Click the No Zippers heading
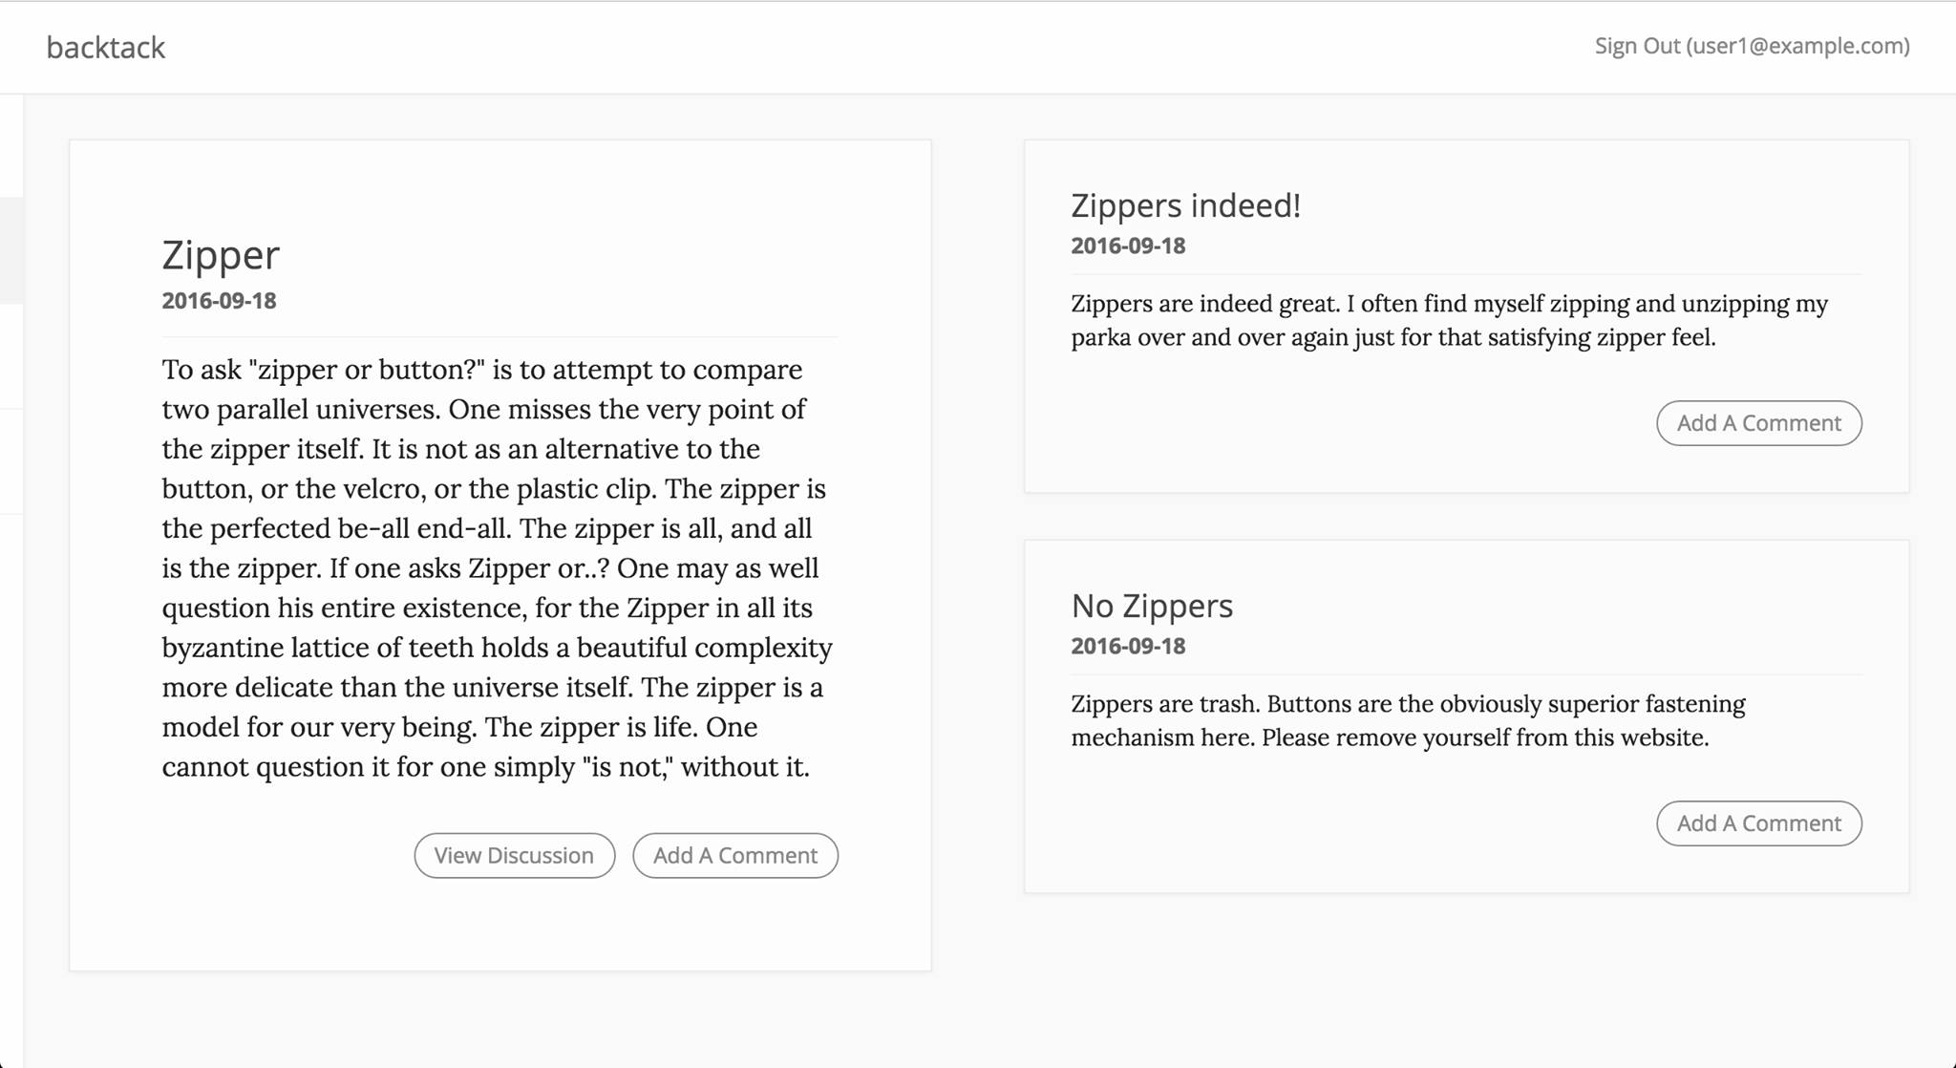 point(1152,606)
